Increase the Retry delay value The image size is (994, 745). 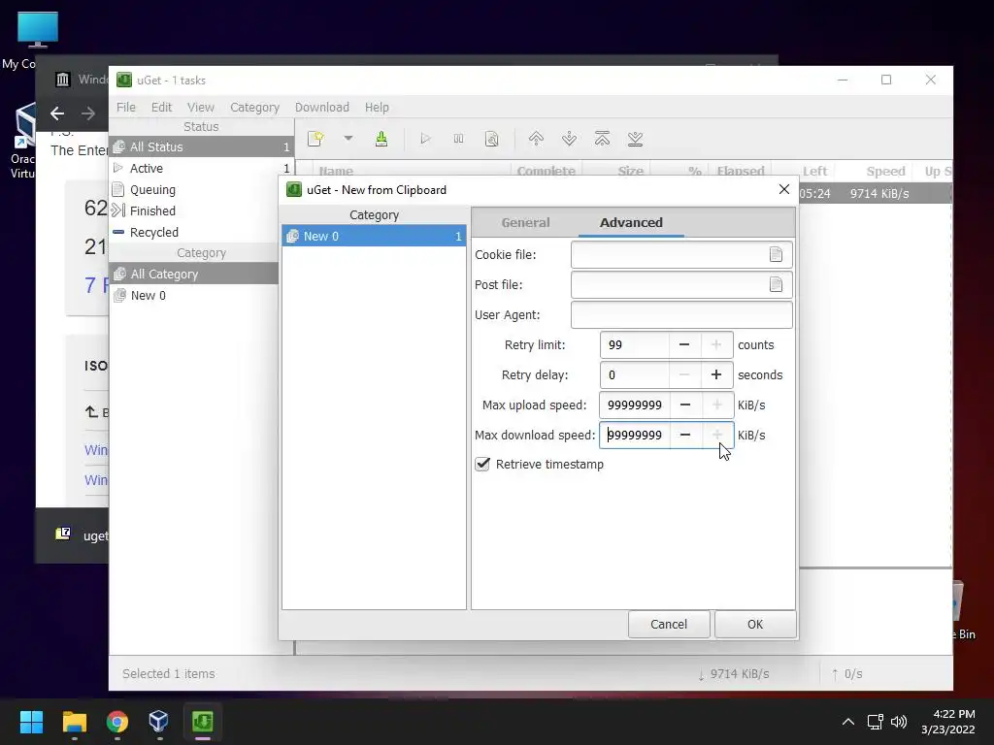pyautogui.click(x=716, y=374)
